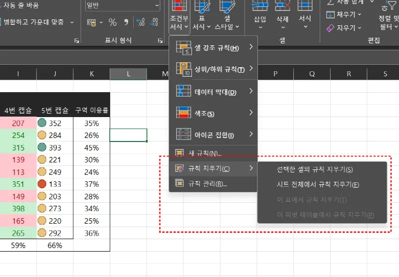Viewport: 399px width, 277px height.
Task: Open the 셀 강조 규칙(H) menu item
Action: coord(213,48)
